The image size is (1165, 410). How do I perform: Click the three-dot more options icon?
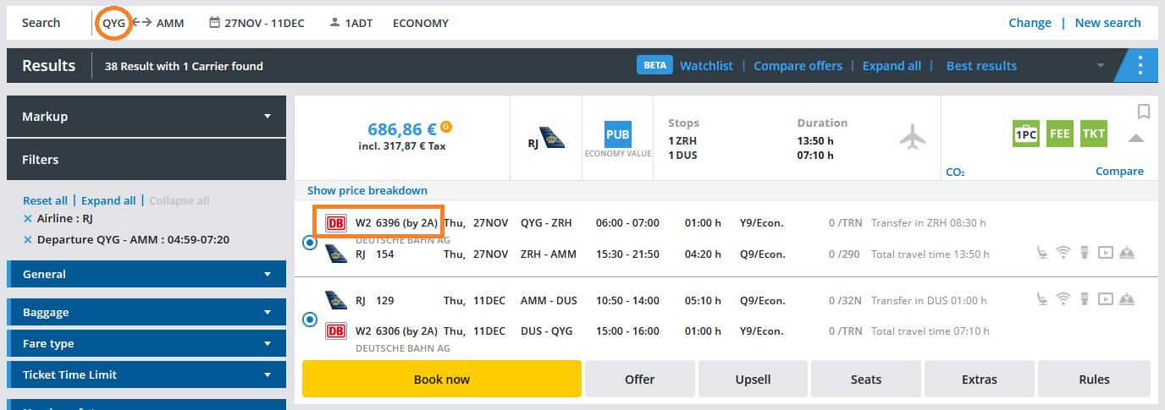coord(1140,65)
